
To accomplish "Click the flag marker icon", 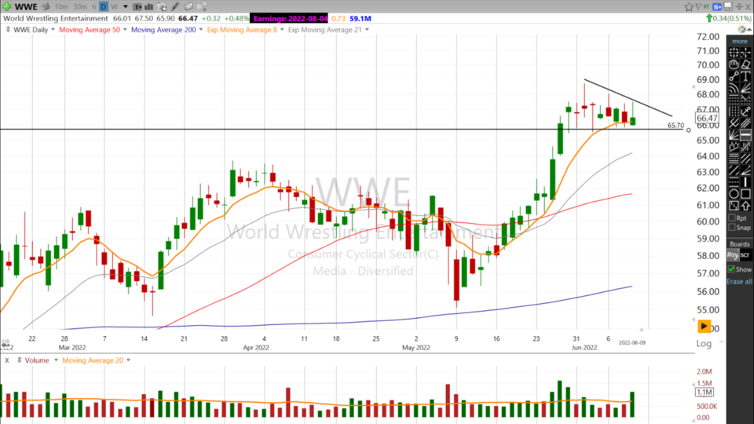I will [698, 7].
